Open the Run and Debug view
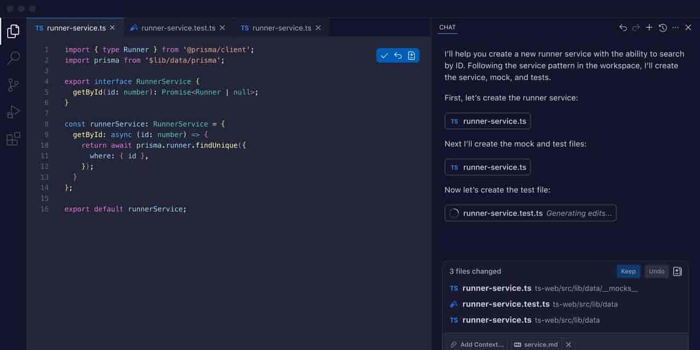 13,112
